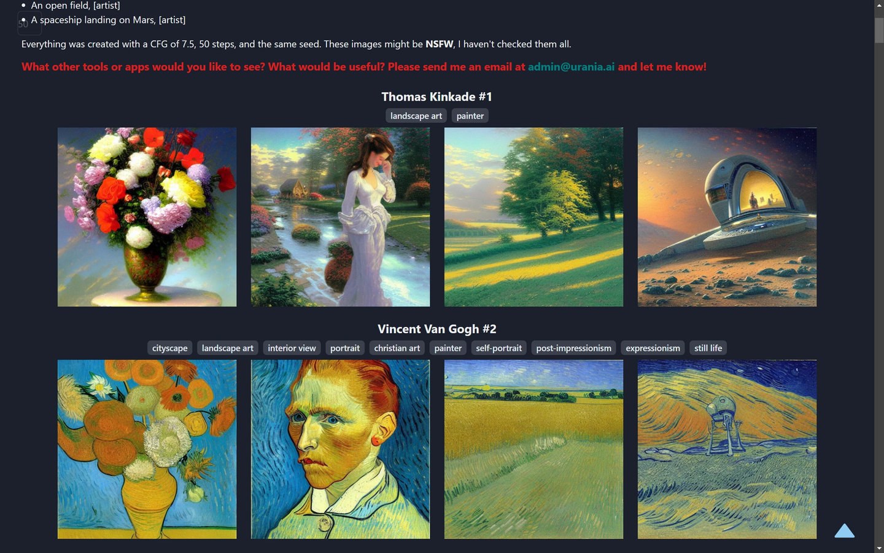Image resolution: width=884 pixels, height=553 pixels.
Task: Pick the 'self-portrait' tag
Action: click(498, 348)
